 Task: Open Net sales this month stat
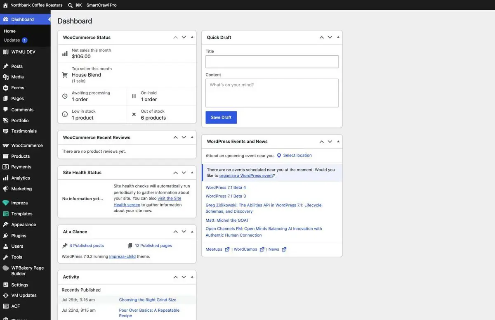point(127,54)
